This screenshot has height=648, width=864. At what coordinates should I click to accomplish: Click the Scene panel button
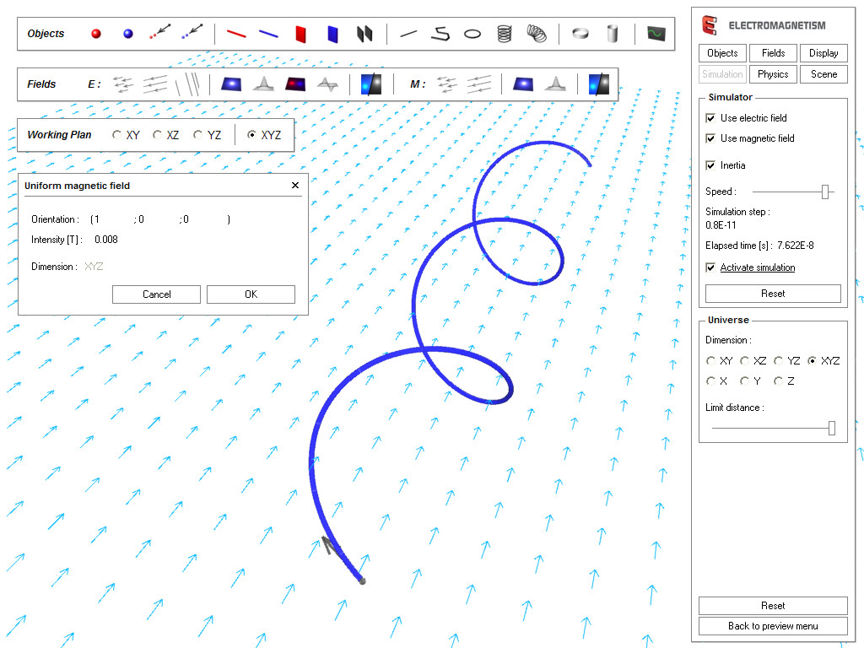[x=823, y=73]
